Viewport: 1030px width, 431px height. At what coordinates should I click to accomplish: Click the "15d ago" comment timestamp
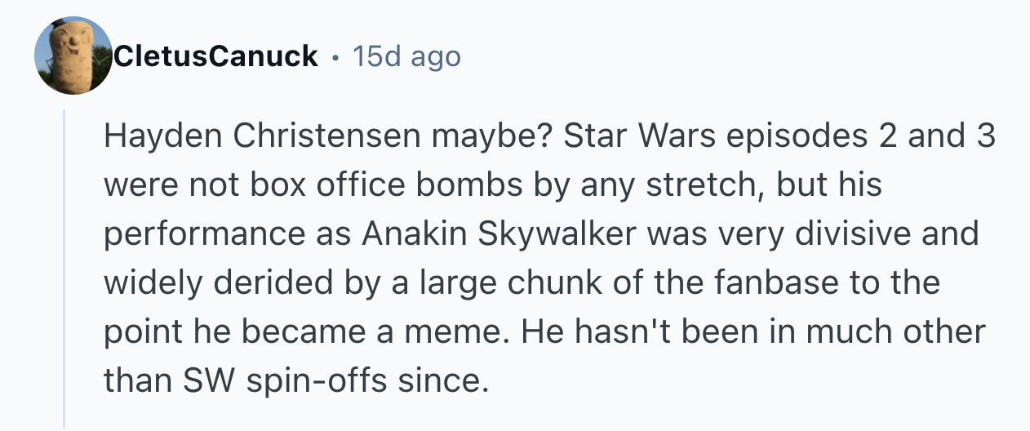406,56
